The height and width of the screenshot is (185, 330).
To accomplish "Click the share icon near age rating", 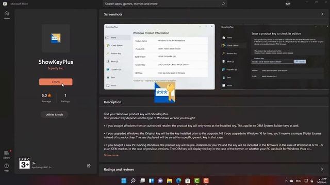I will [x=89, y=166].
